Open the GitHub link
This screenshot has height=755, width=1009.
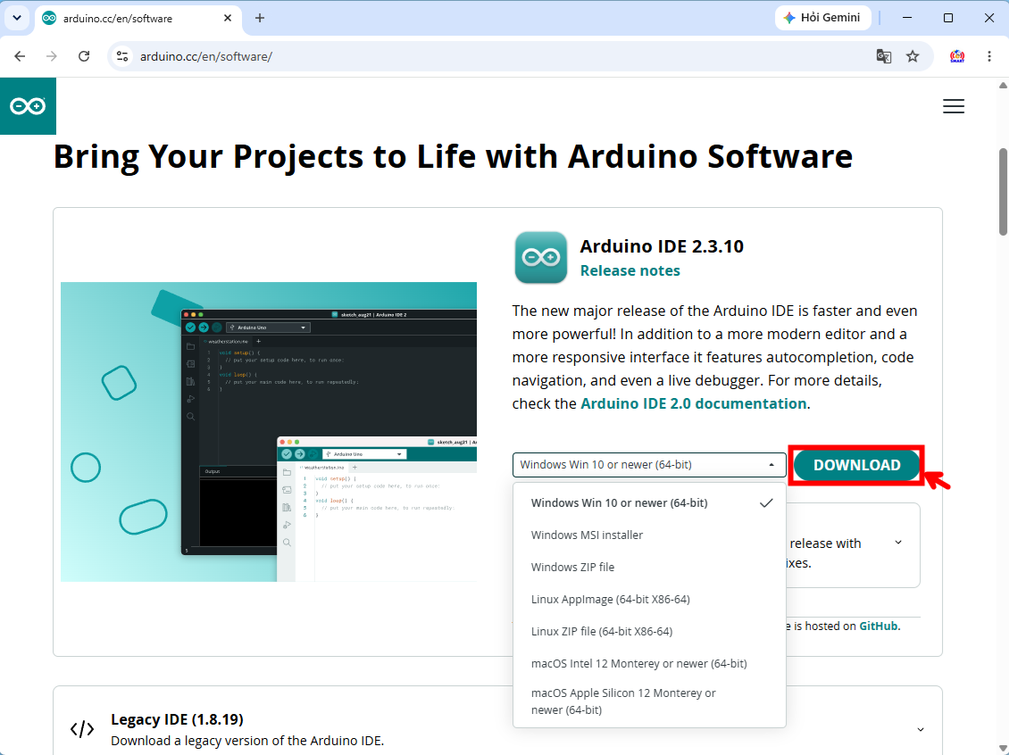(x=879, y=626)
